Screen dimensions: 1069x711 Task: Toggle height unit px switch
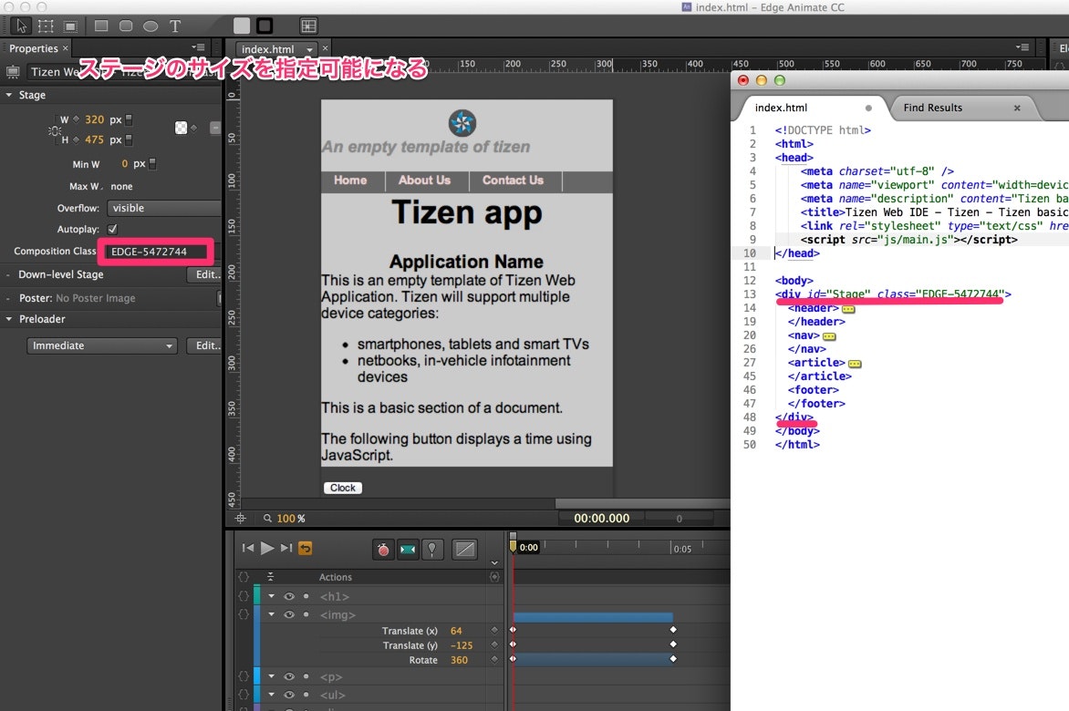click(x=129, y=140)
